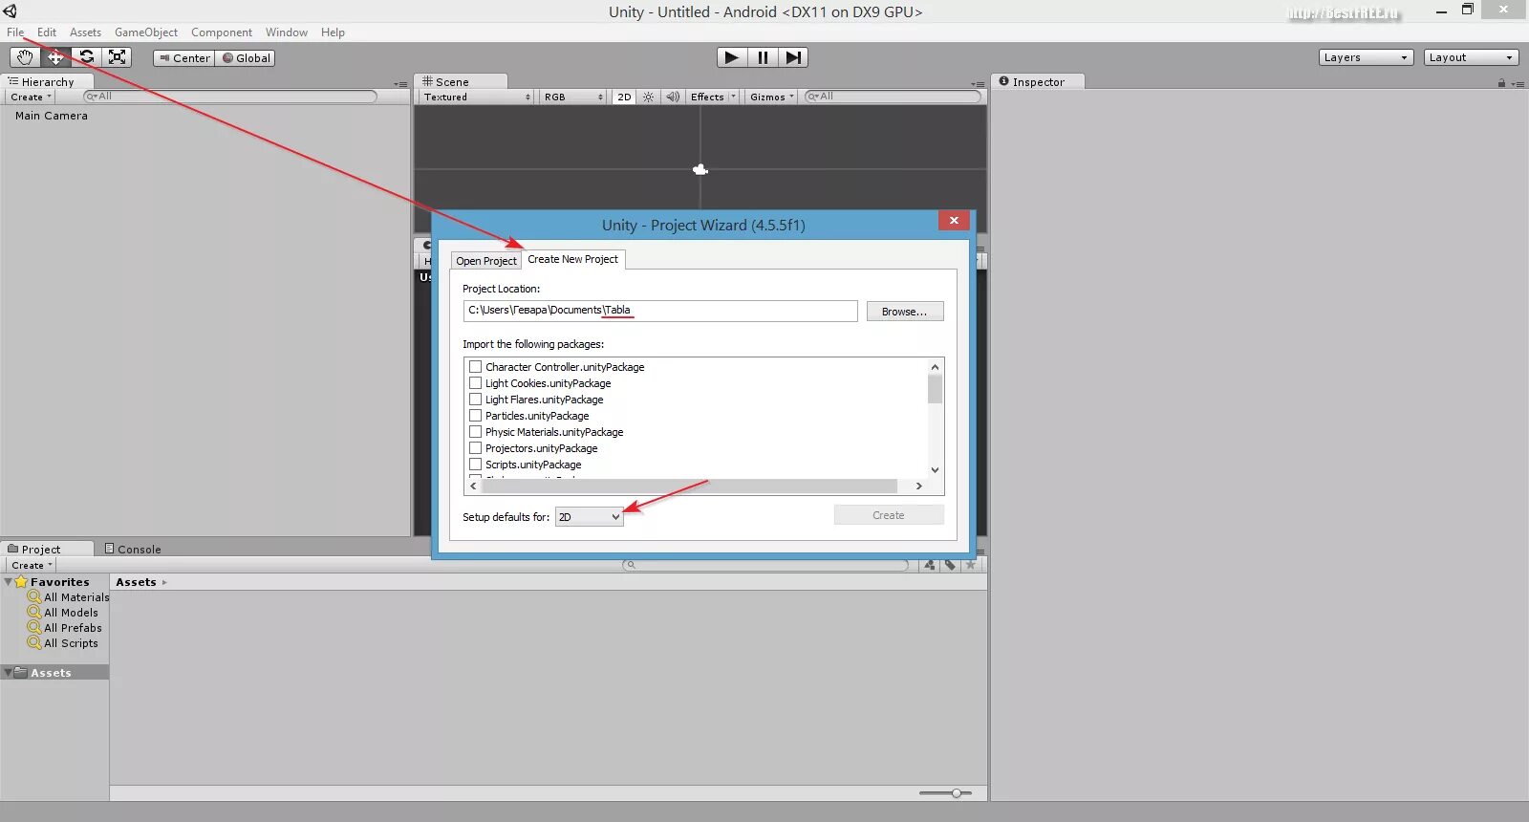Viewport: 1529px width, 822px height.
Task: Toggle the scene Effects button
Action: coord(707,97)
